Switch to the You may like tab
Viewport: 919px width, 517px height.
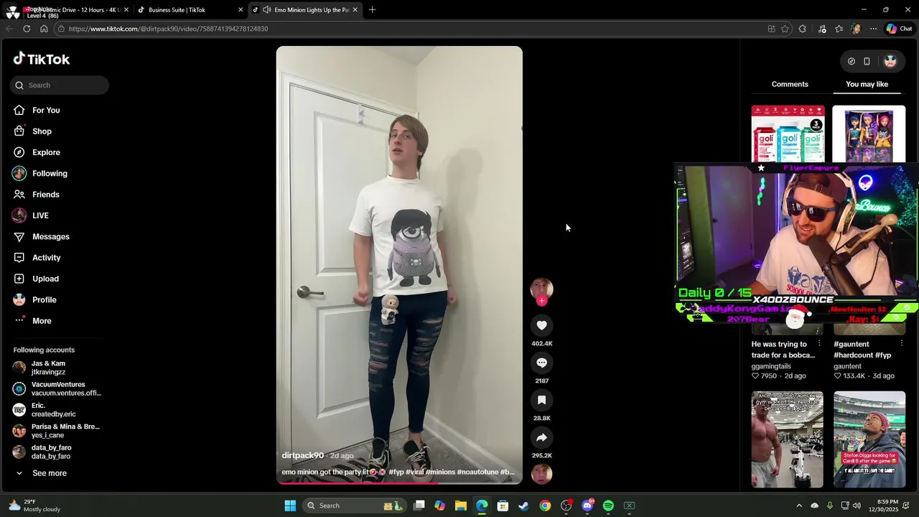[x=867, y=84]
